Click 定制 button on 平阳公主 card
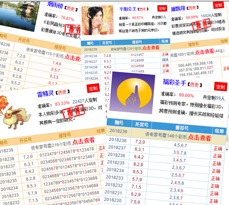229x205 pixels. 162,9
